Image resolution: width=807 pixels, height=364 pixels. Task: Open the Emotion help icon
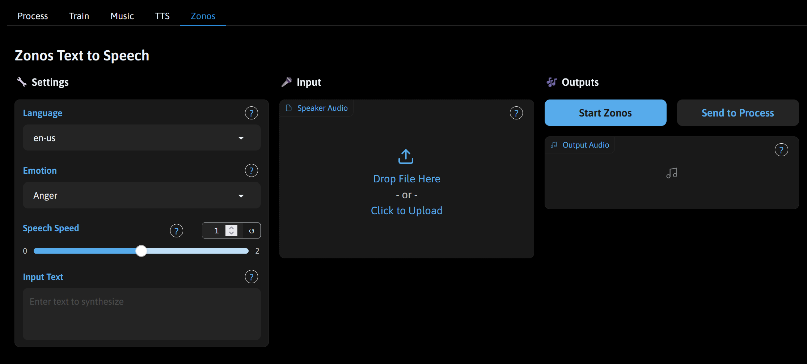(x=251, y=170)
